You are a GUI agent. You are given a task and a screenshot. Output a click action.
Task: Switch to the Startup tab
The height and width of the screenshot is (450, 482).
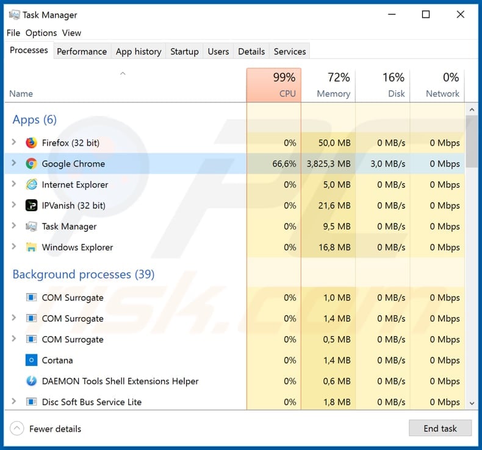(x=184, y=52)
